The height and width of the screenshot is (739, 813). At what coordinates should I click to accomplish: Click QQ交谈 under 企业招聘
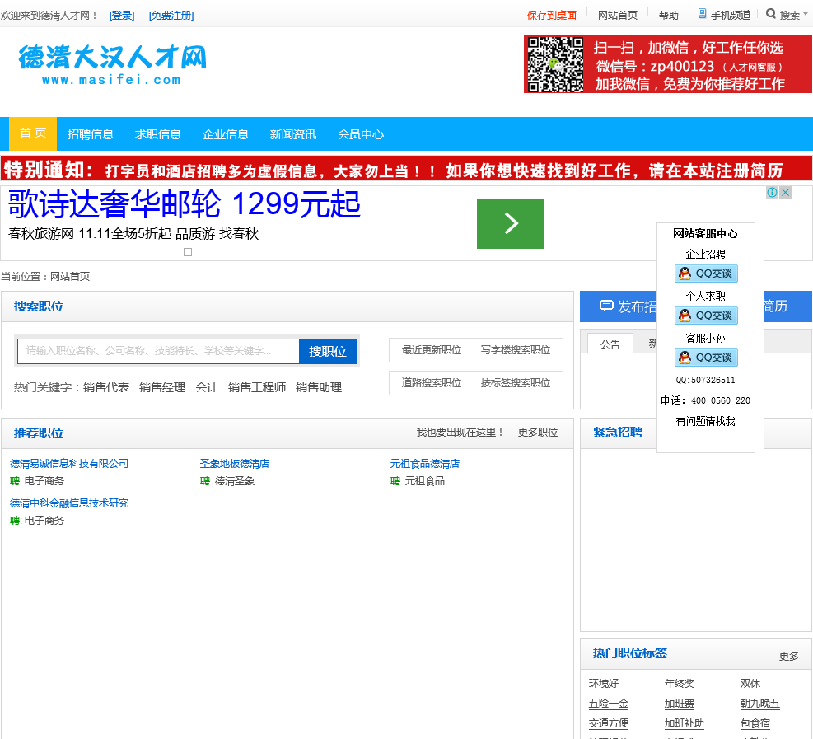coord(706,274)
